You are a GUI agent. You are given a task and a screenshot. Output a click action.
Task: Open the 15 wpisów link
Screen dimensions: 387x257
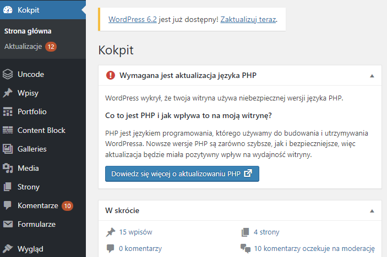pos(135,232)
